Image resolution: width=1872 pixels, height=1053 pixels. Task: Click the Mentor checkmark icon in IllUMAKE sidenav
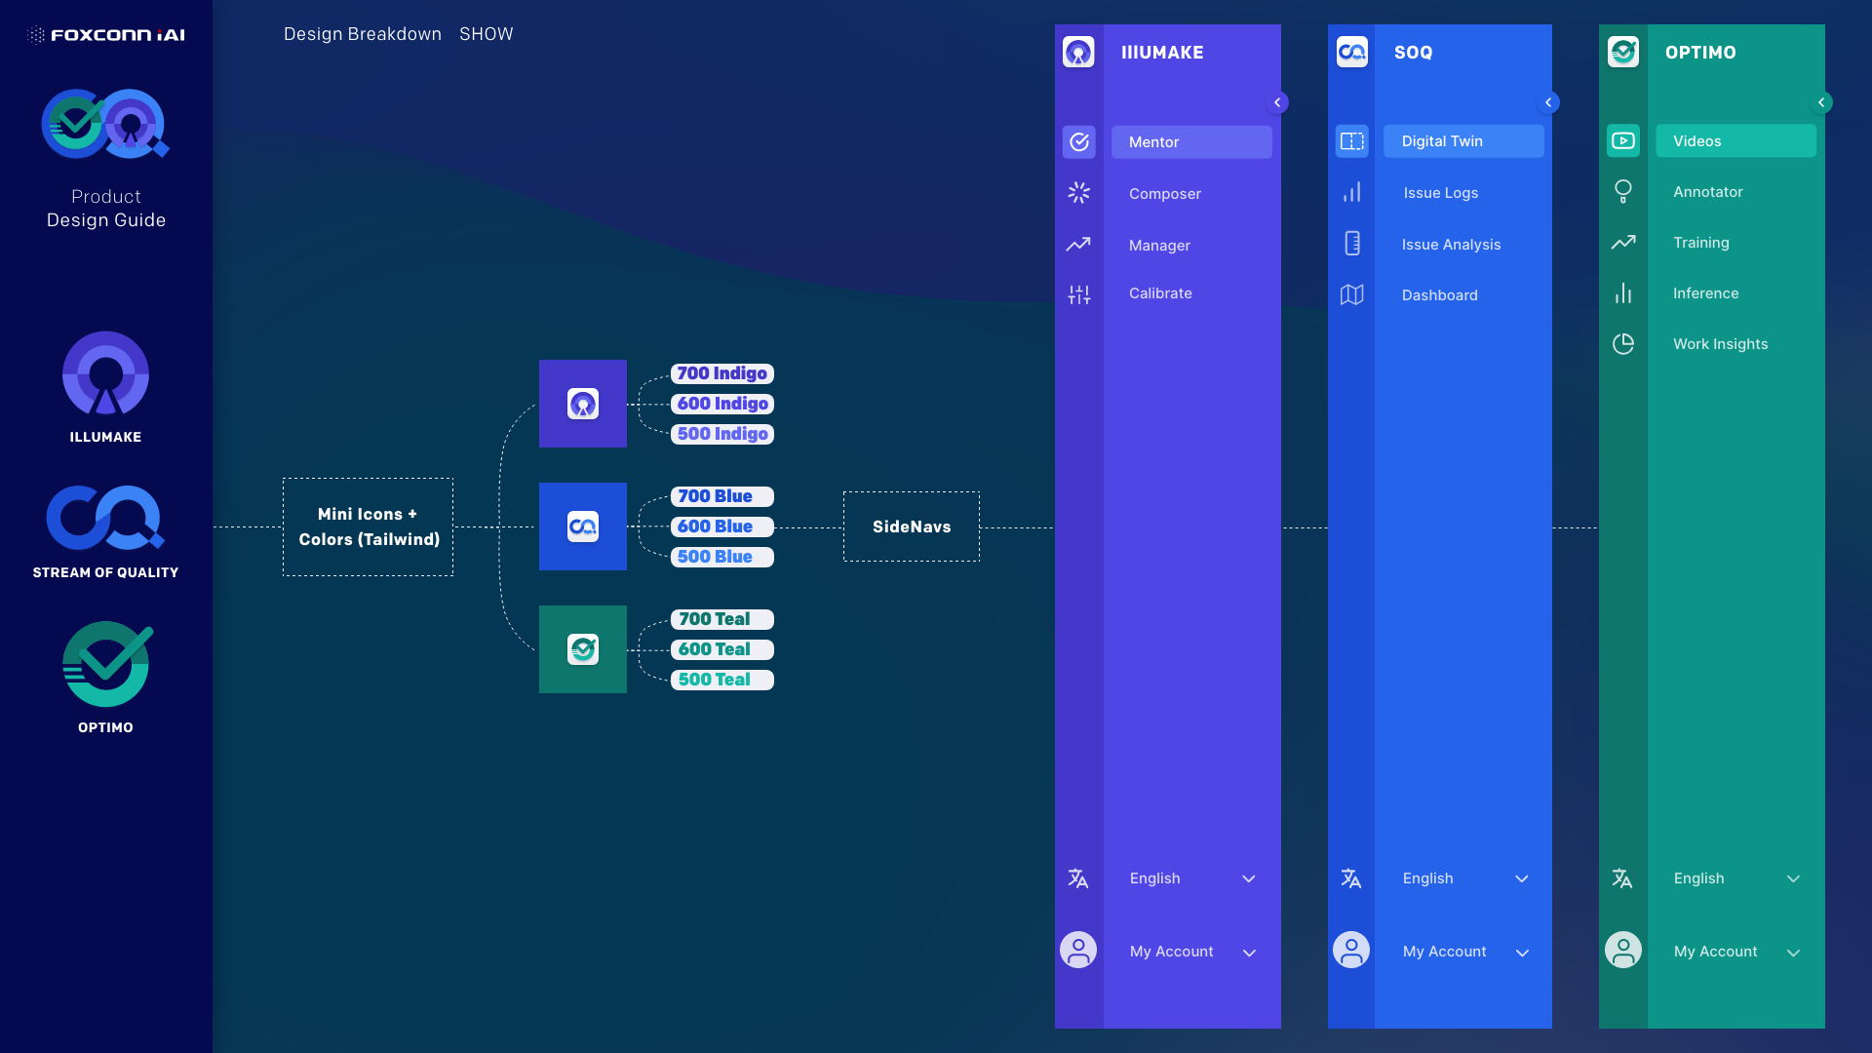coord(1079,142)
